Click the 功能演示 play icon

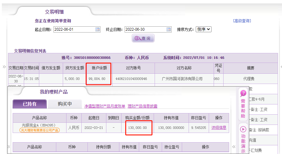pyautogui.click(x=243, y=129)
